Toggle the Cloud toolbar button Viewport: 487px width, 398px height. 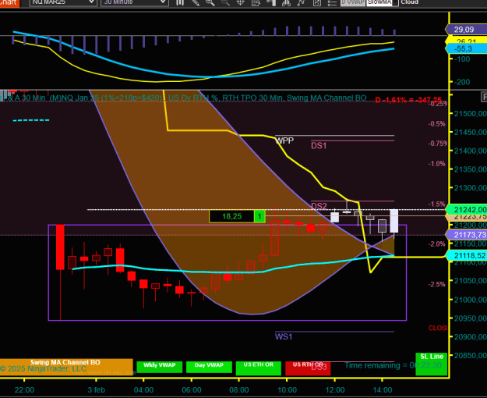point(409,2)
